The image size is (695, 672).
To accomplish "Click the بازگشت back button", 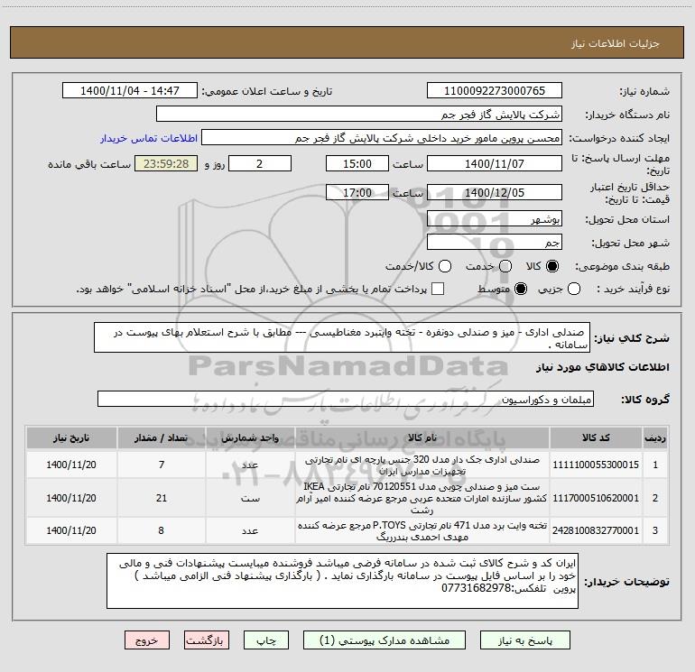I will [207, 640].
